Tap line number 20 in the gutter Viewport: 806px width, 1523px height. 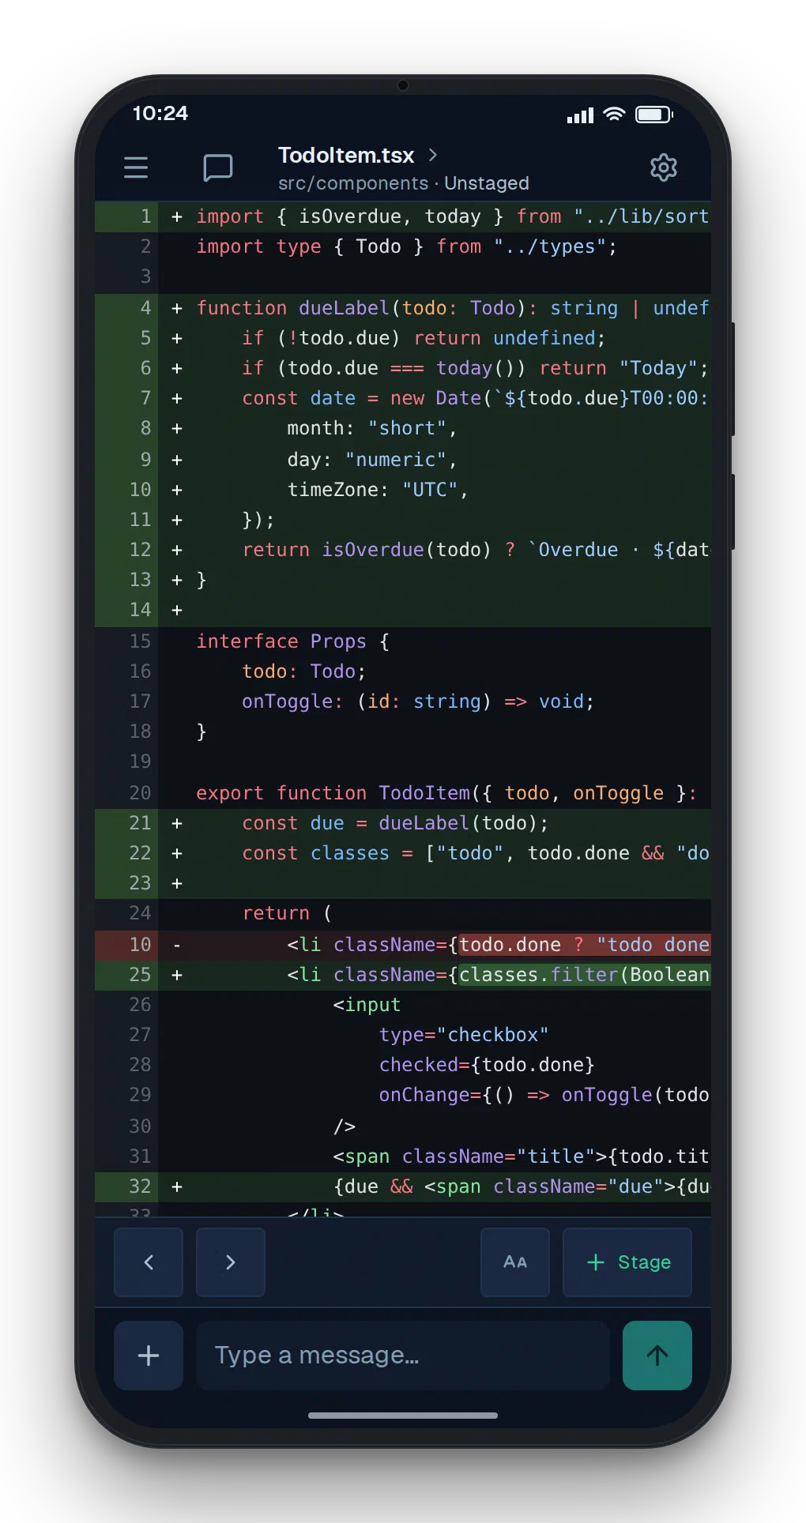point(140,793)
